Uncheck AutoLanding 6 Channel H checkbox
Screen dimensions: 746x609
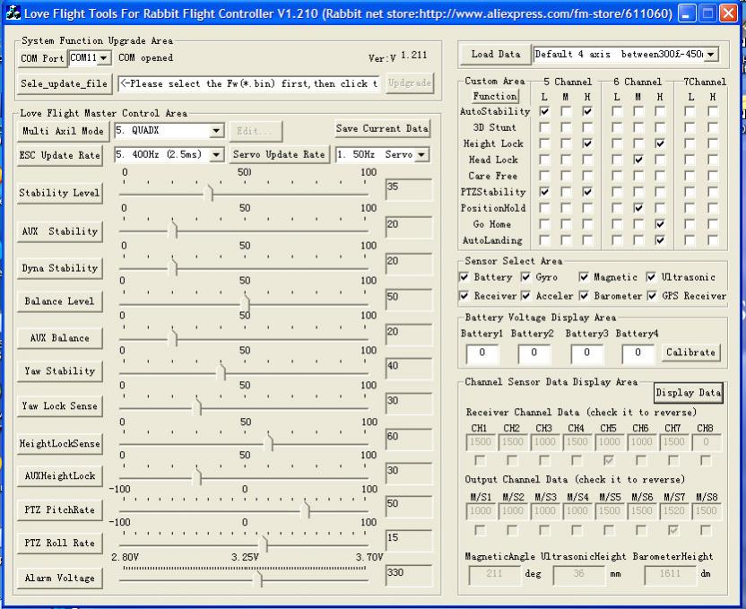point(660,240)
